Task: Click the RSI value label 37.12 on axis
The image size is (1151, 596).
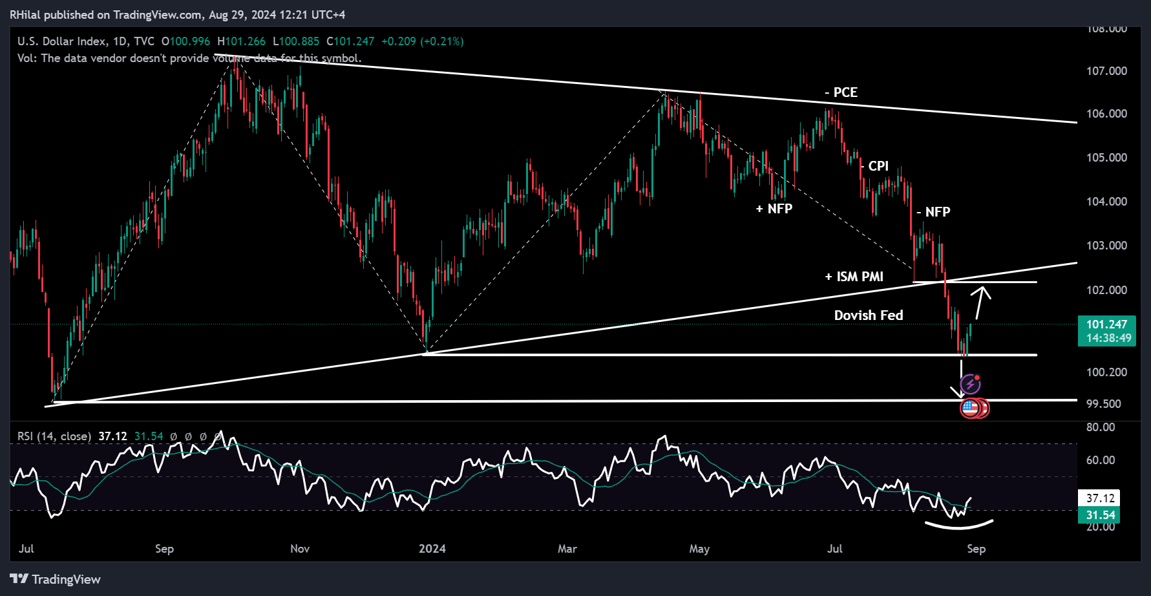Action: [x=1101, y=498]
